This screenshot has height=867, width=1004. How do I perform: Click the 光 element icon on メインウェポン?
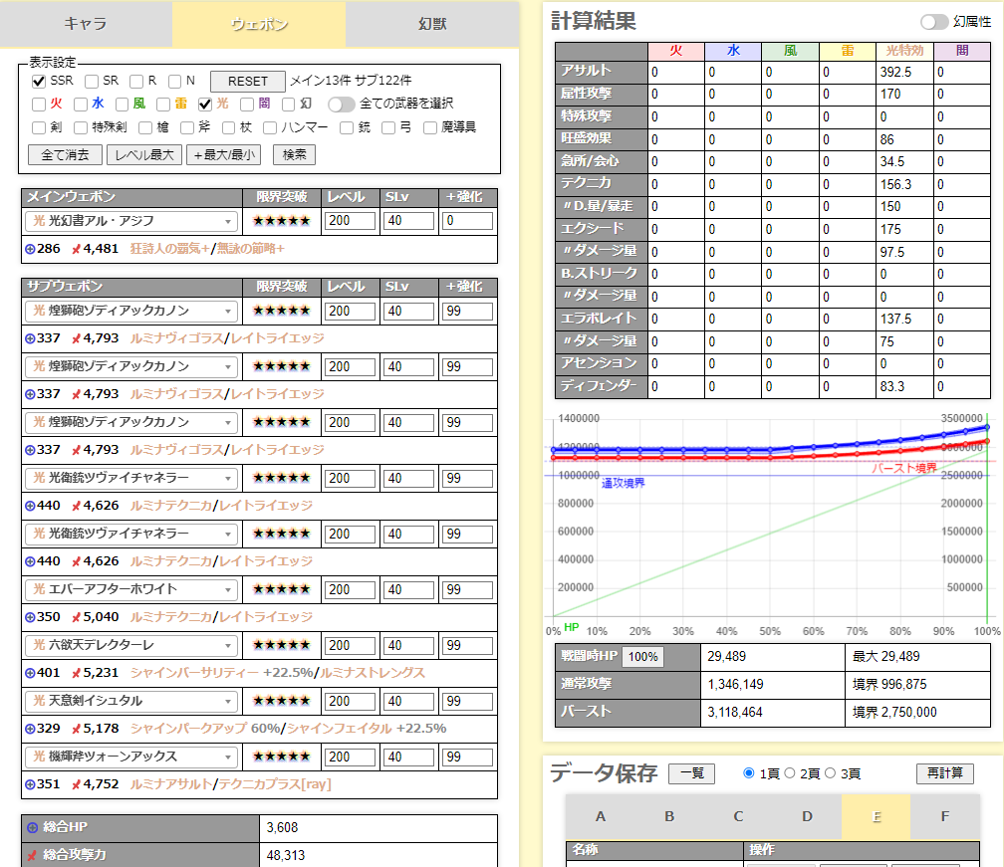tap(39, 221)
